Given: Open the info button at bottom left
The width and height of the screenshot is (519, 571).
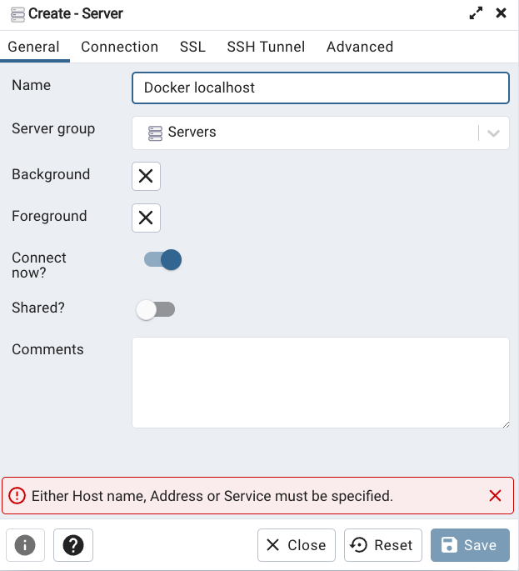Looking at the screenshot, I should (x=25, y=545).
